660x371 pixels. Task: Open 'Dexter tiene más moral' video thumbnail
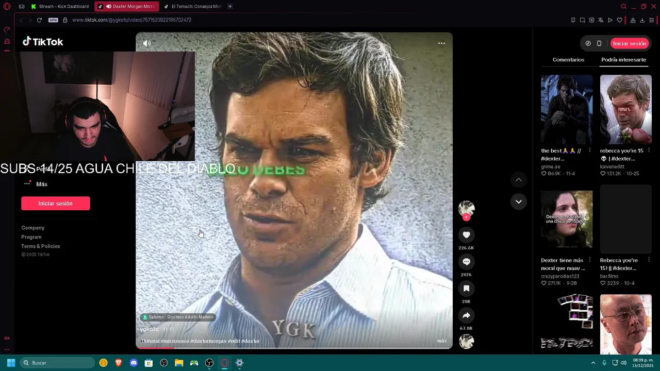pyautogui.click(x=567, y=220)
